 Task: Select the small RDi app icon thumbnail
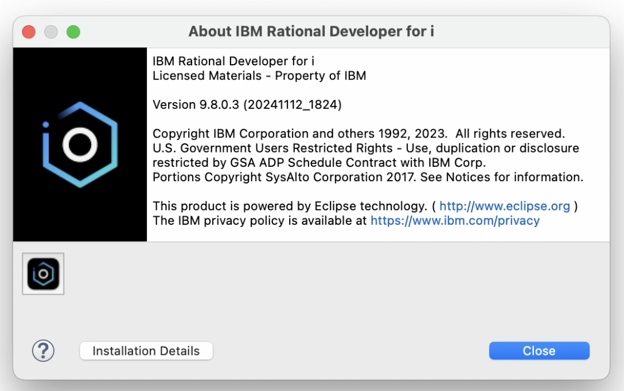[x=43, y=274]
